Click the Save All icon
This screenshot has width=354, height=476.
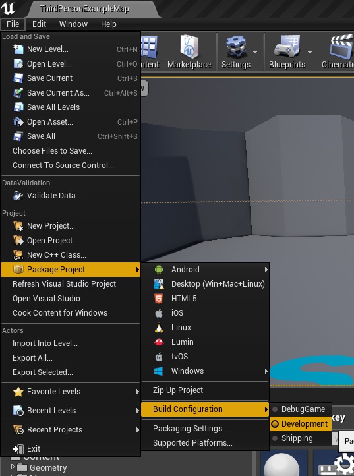pyautogui.click(x=18, y=136)
